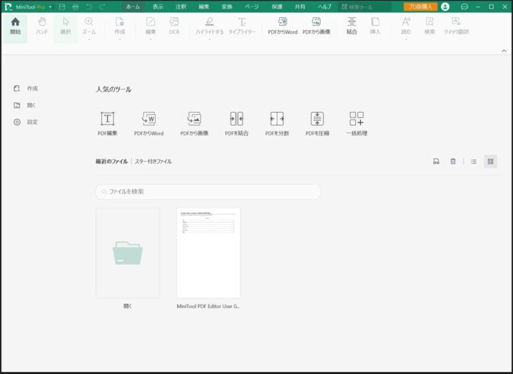Screen dimensions: 513x374
Task: Click the PDF編集 tool icon
Action: pyautogui.click(x=107, y=119)
